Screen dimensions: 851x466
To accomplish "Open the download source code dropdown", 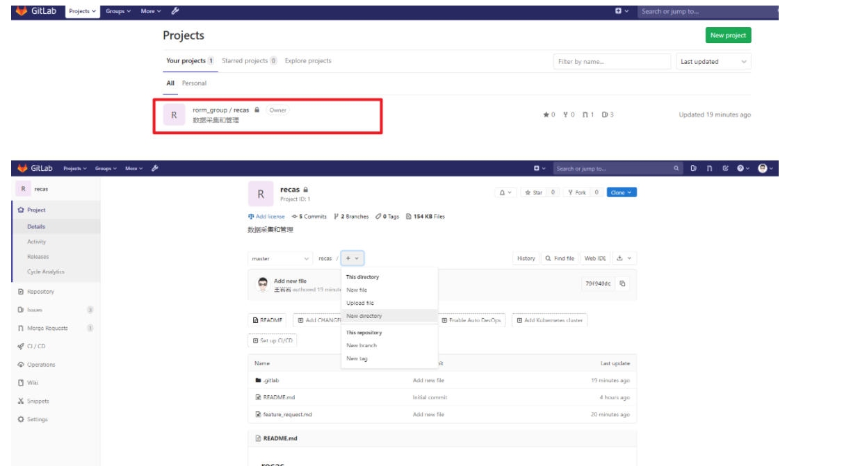I will (x=624, y=258).
